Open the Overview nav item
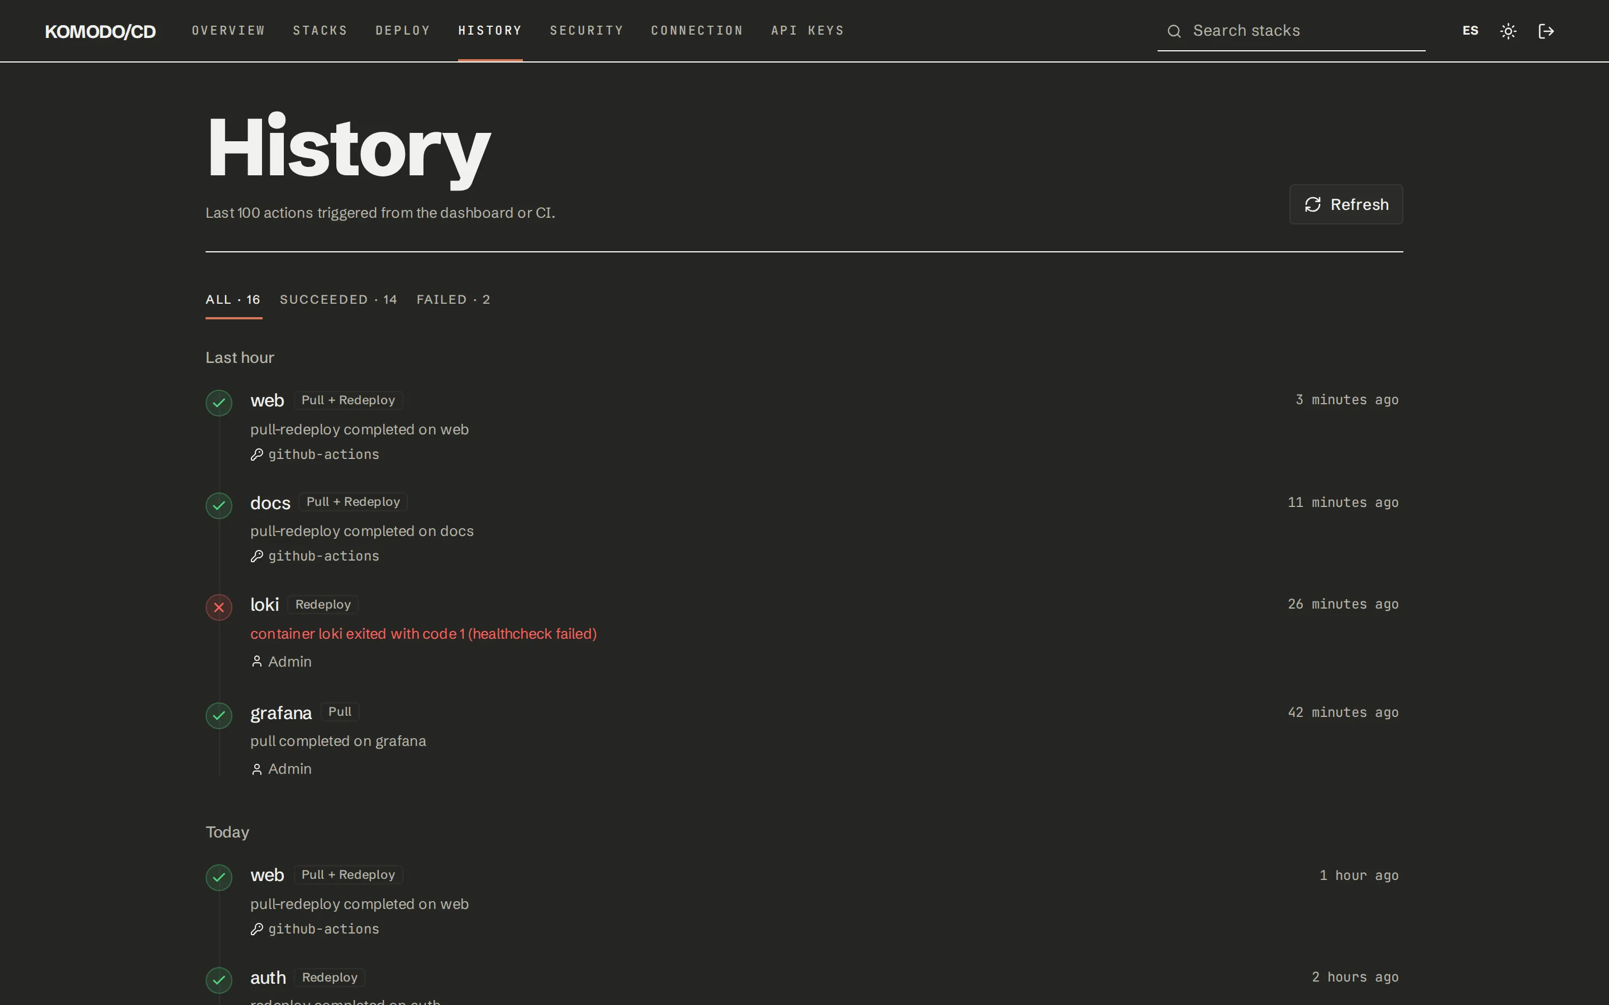 point(228,31)
